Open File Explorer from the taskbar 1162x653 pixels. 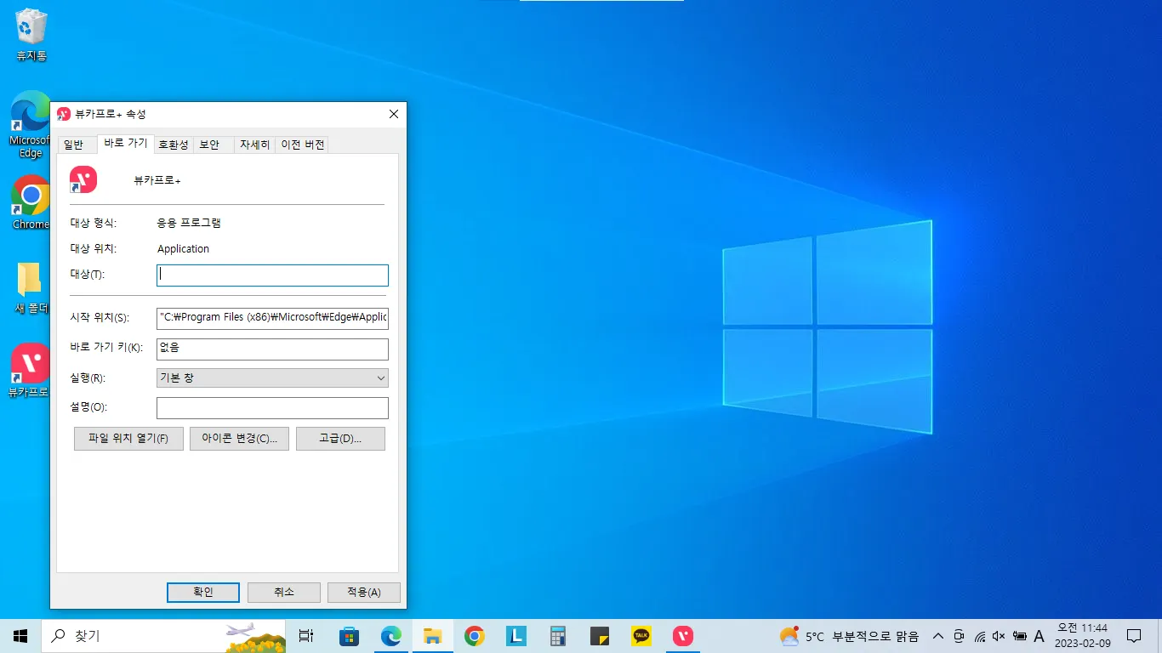point(432,636)
